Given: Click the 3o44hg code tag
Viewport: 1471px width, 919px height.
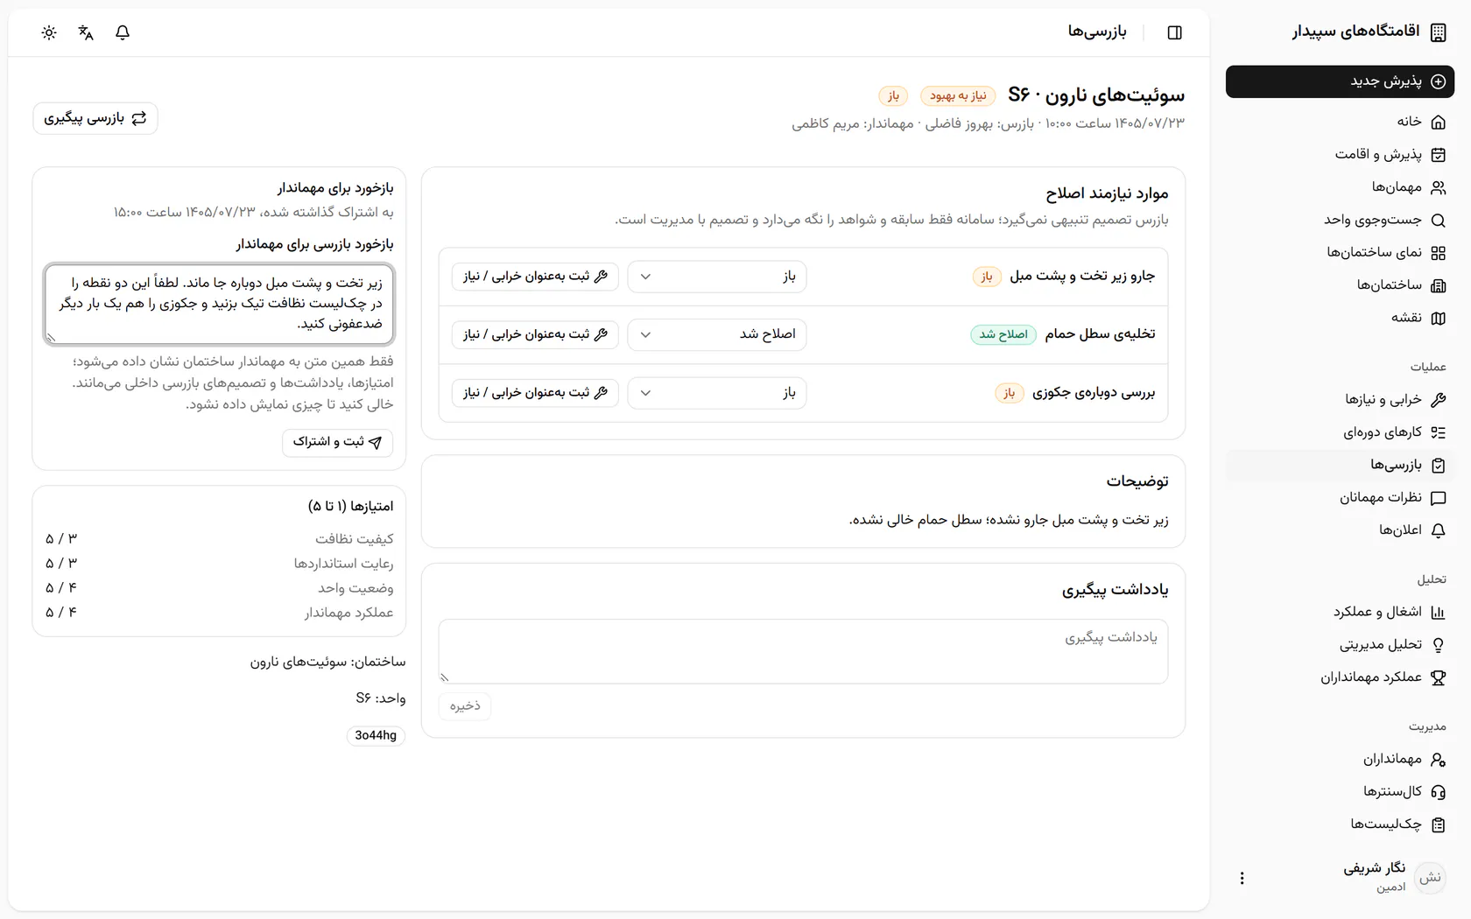Looking at the screenshot, I should 376,736.
